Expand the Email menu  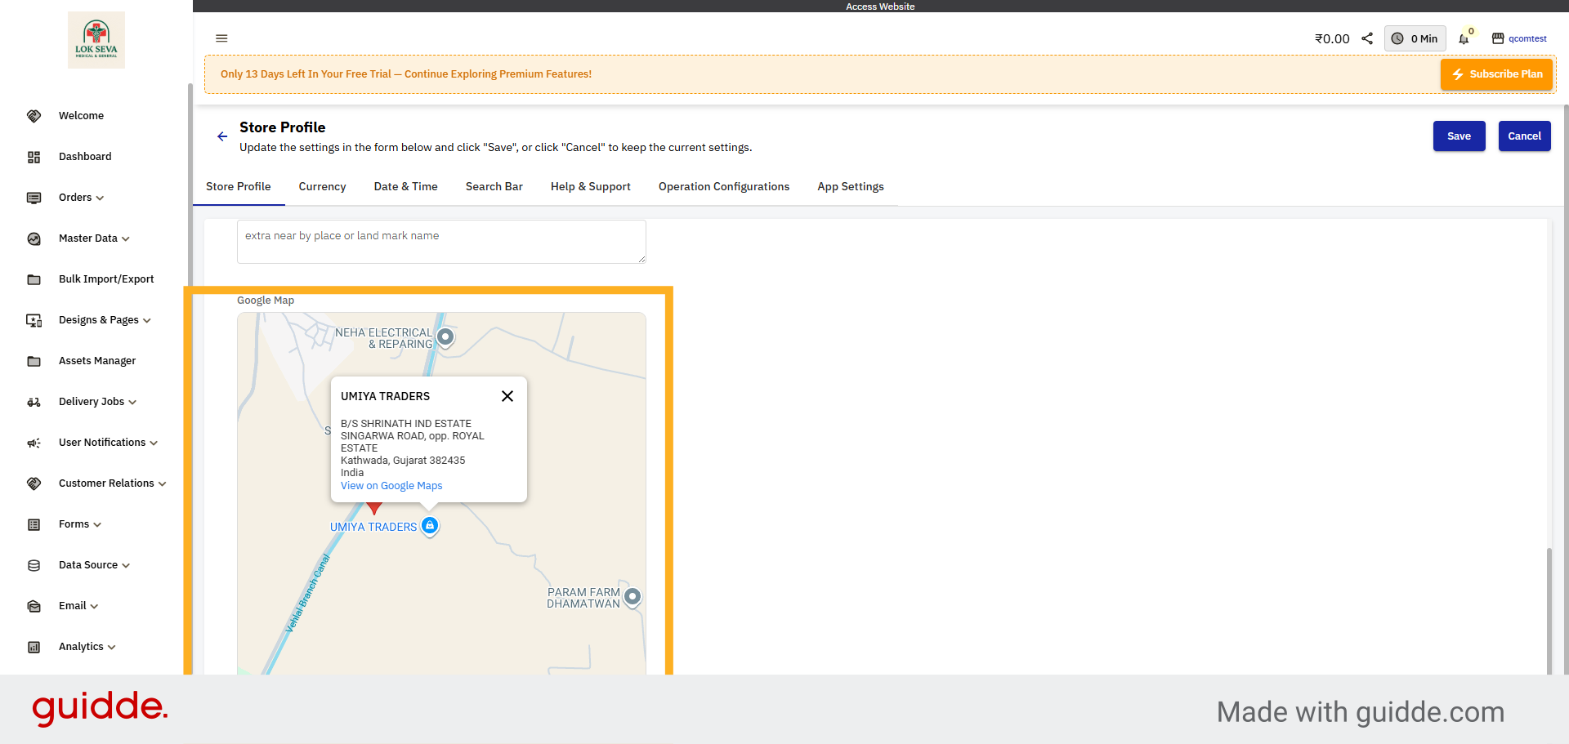point(94,606)
